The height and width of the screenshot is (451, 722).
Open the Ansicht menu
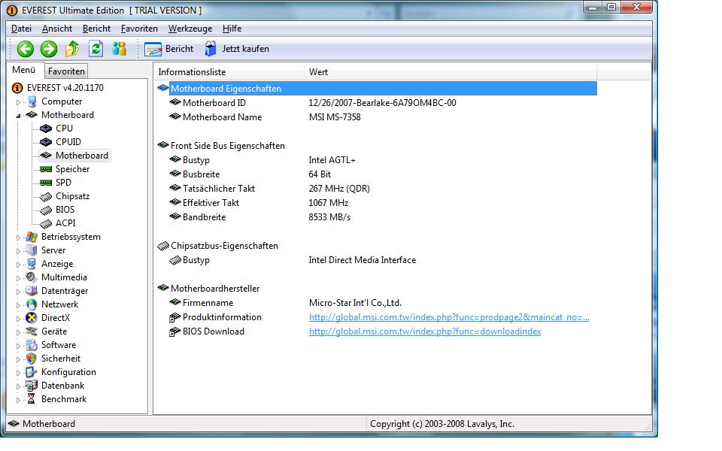coord(57,29)
